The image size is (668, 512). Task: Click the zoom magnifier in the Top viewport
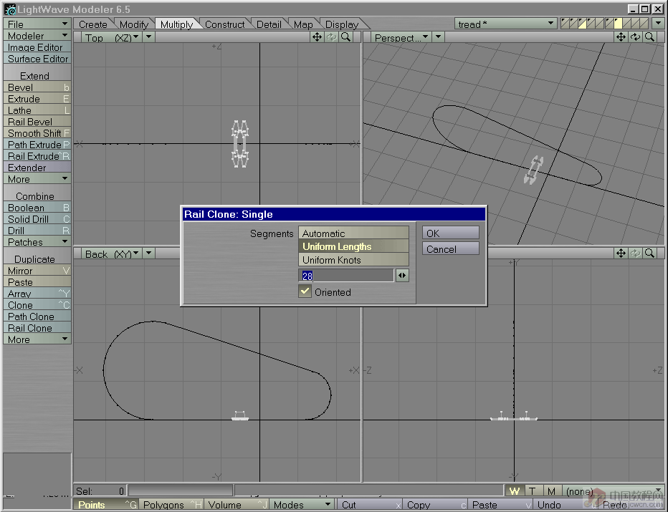coord(346,37)
